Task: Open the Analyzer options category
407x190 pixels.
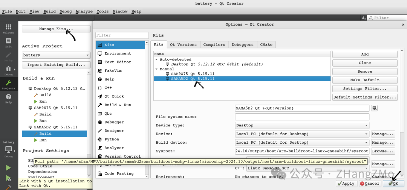Action: (120, 148)
